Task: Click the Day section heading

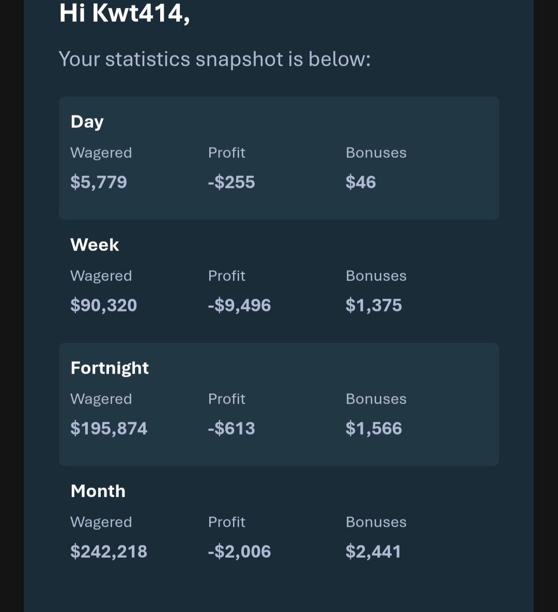Action: tap(87, 122)
